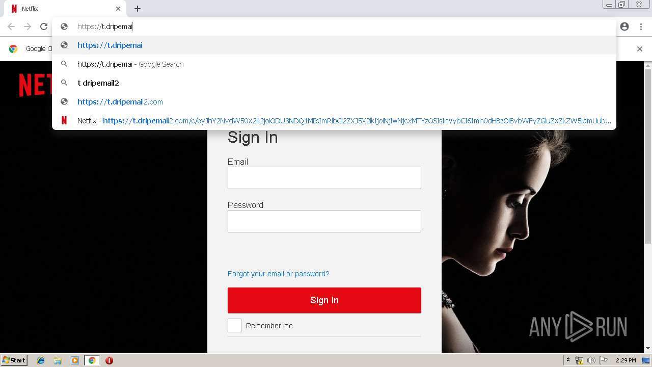This screenshot has height=367, width=652.
Task: Click the Sign In heading text
Action: (253, 137)
